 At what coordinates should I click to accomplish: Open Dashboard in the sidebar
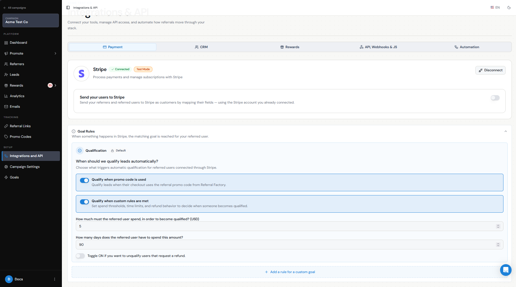click(31, 43)
